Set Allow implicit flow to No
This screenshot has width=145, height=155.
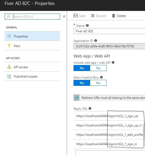click(98, 83)
